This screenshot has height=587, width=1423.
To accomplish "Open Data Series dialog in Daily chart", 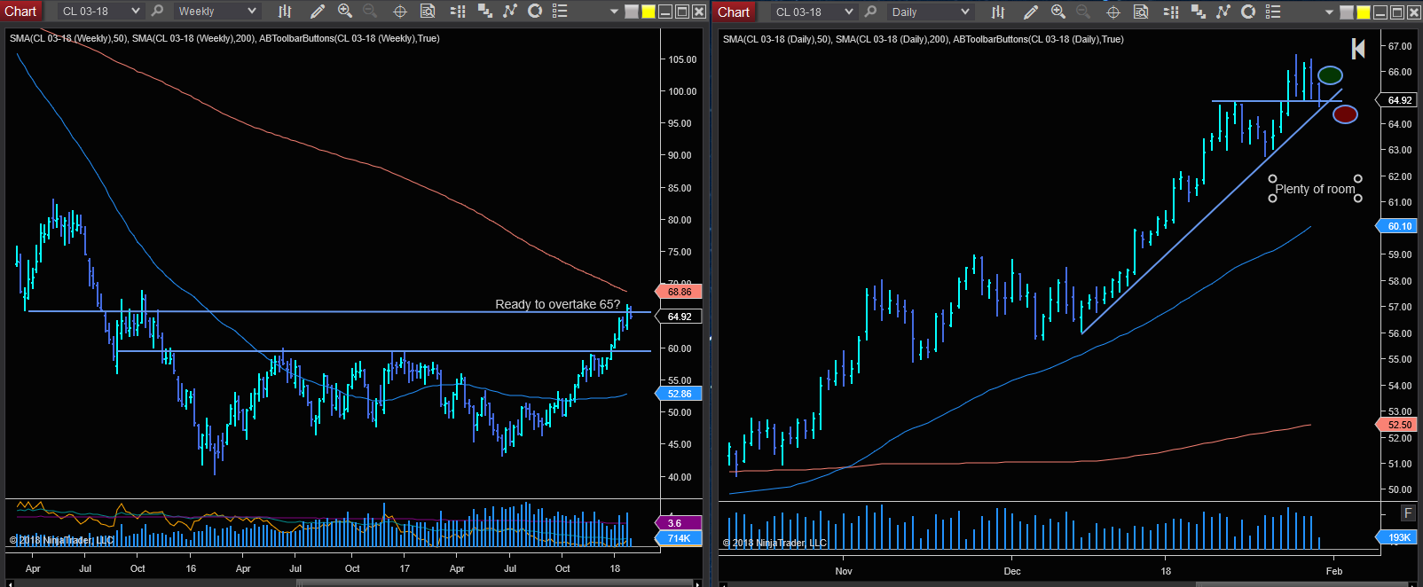I will pyautogui.click(x=1199, y=12).
